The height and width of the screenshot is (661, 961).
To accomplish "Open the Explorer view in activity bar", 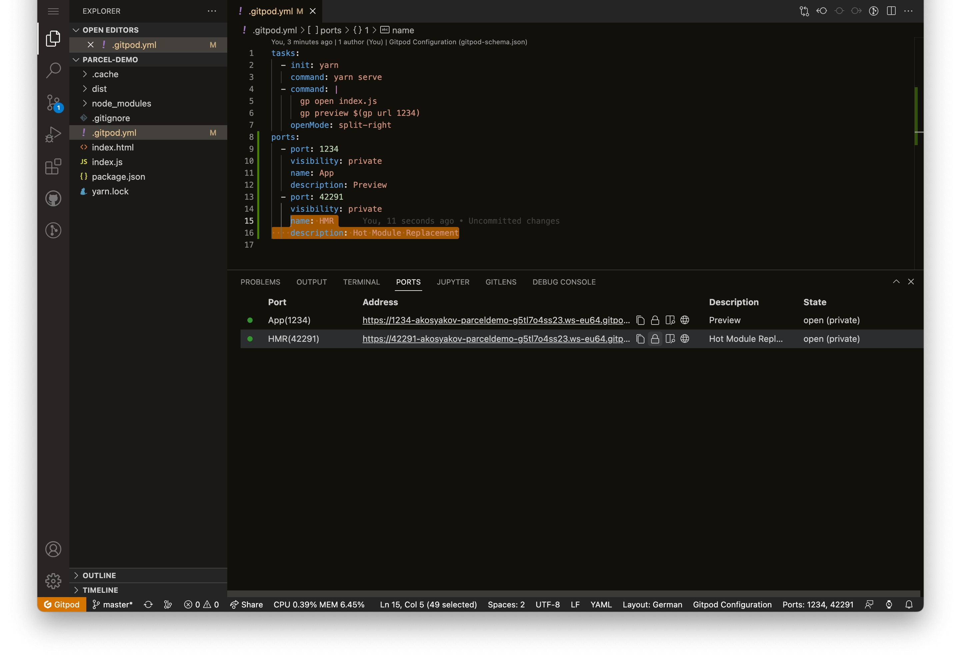I will point(53,39).
